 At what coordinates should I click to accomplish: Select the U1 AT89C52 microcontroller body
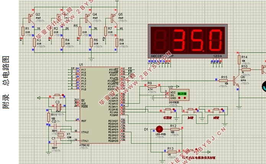pos(100,105)
